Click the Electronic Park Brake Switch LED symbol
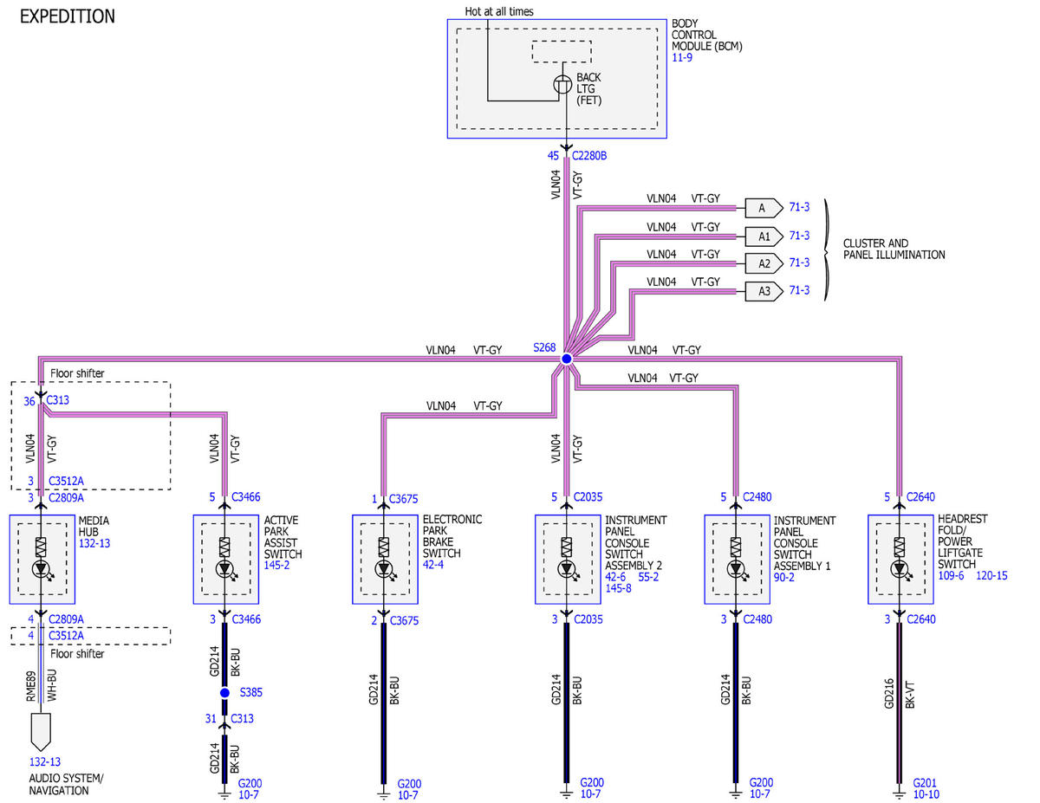The height and width of the screenshot is (803, 1040). click(x=384, y=569)
